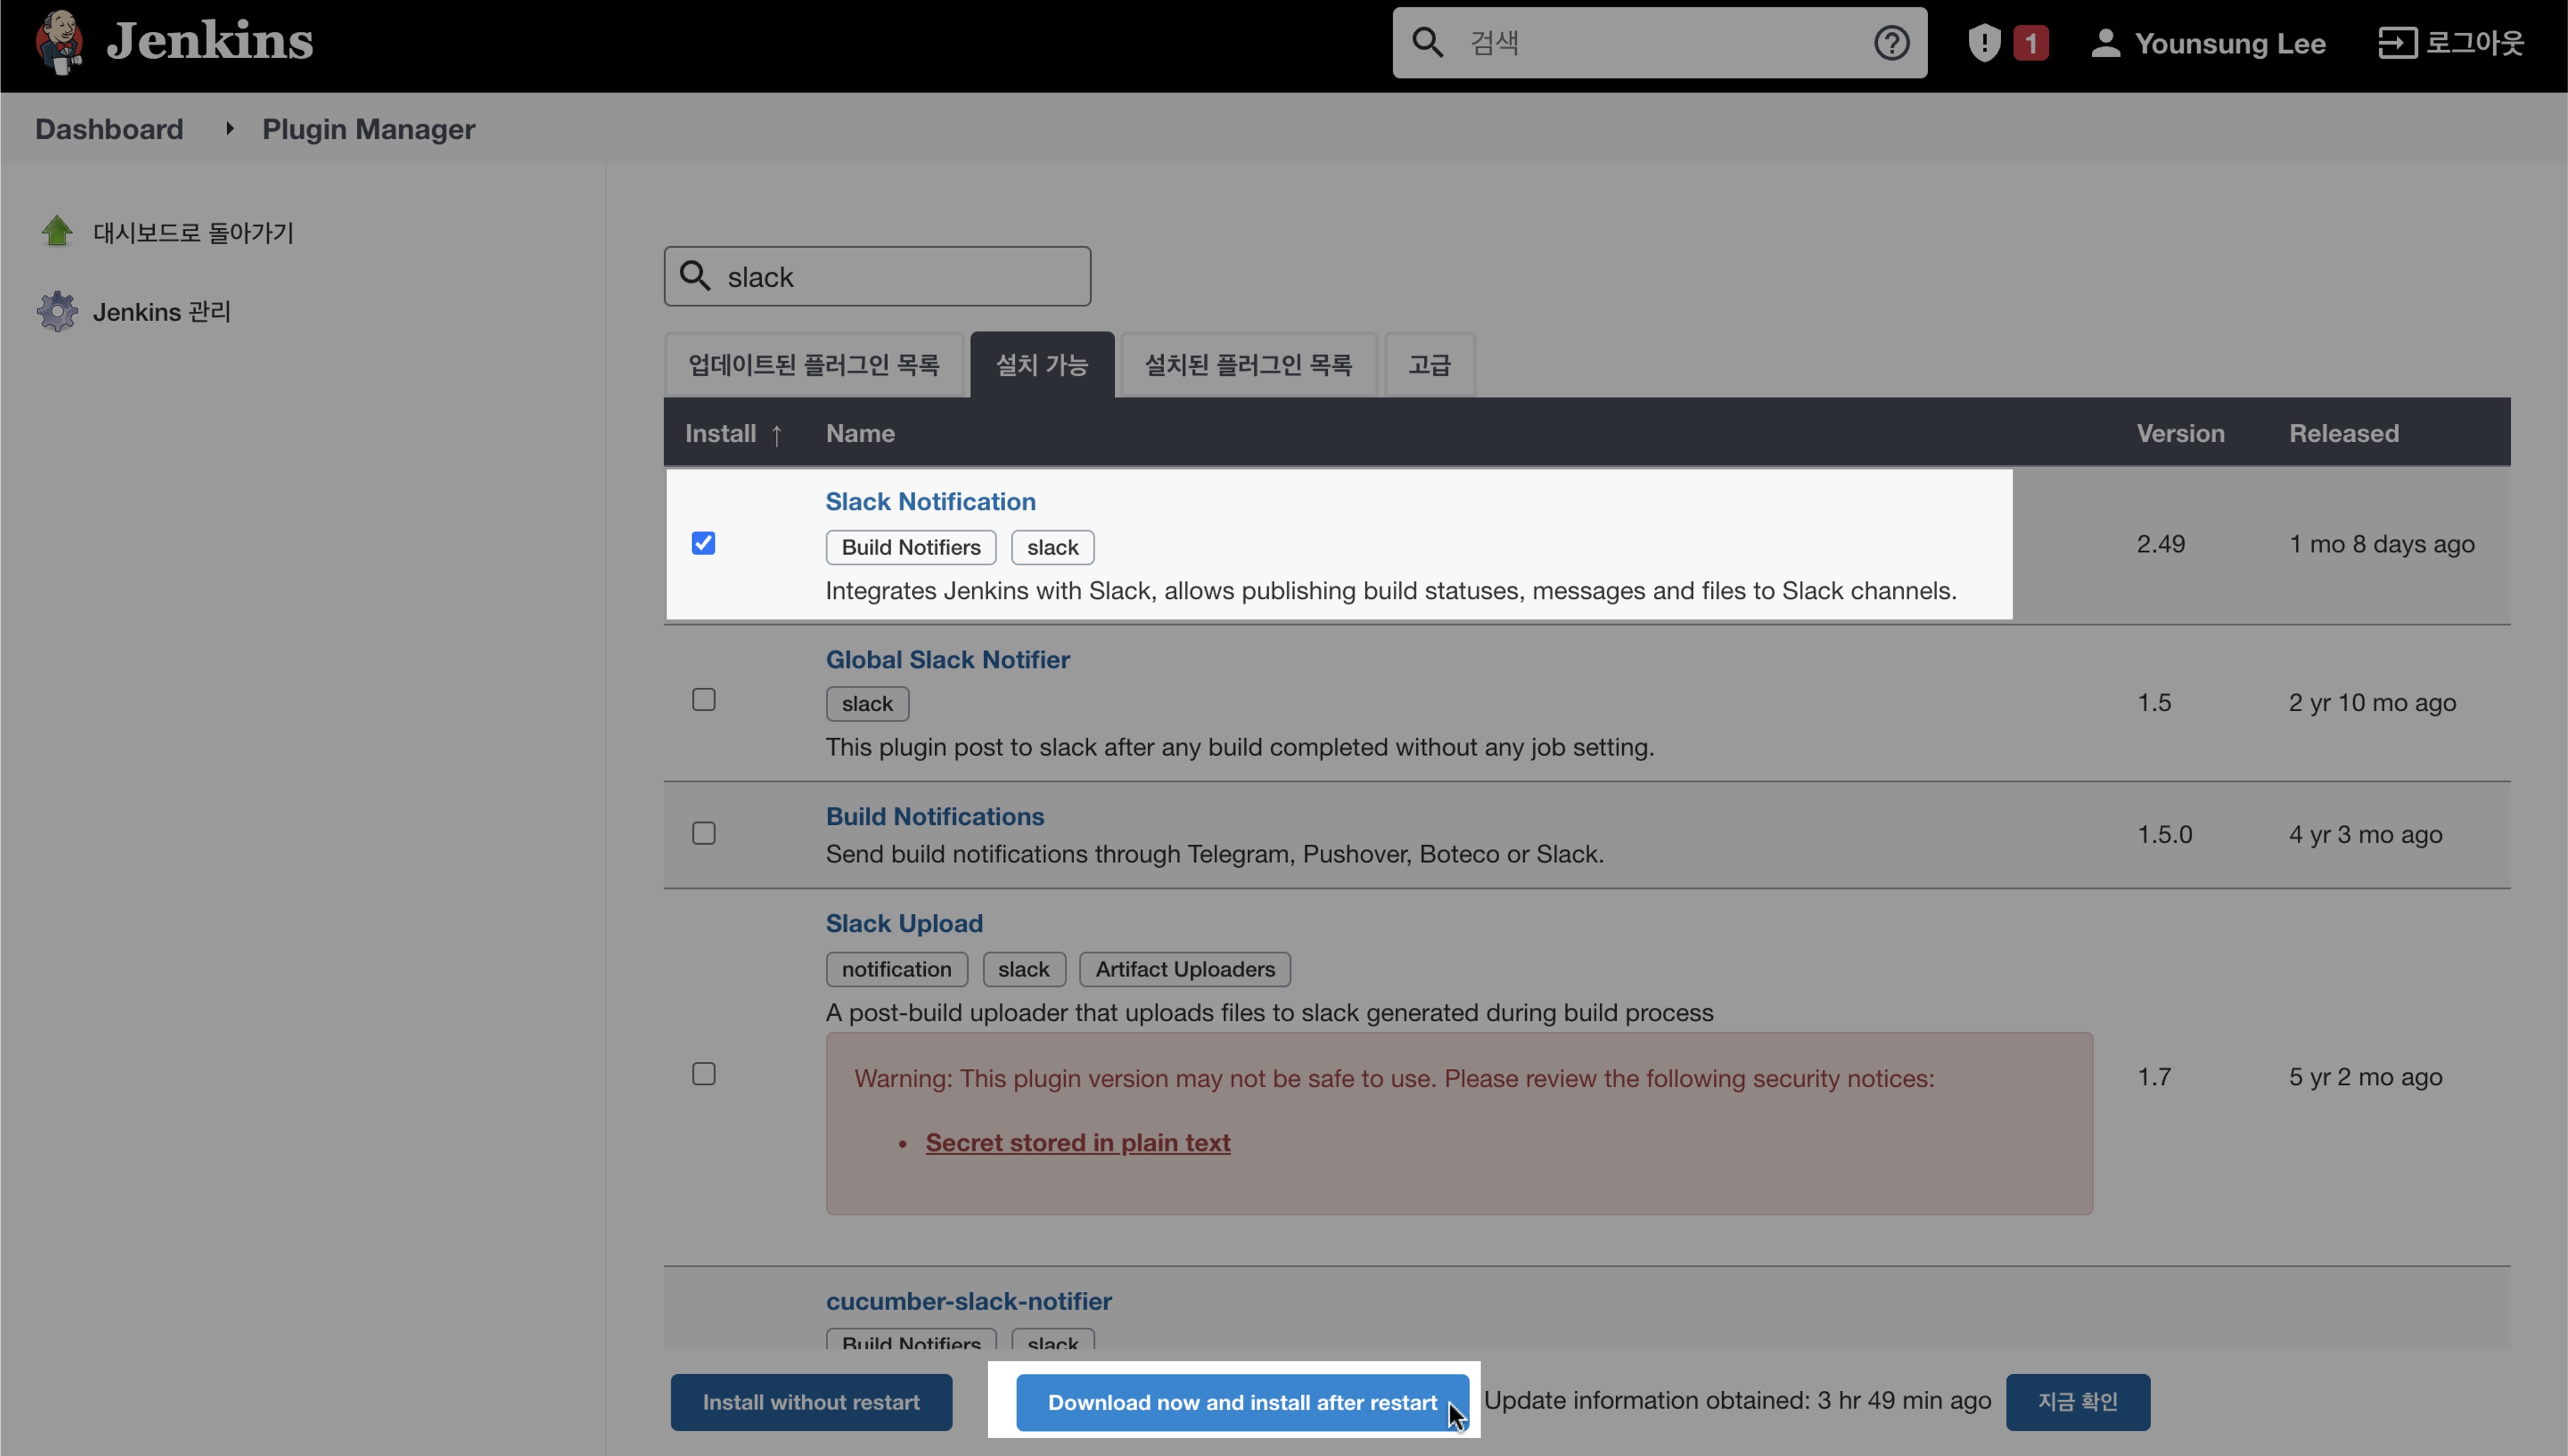Tick the Slack Upload plugin checkbox

pyautogui.click(x=703, y=1074)
